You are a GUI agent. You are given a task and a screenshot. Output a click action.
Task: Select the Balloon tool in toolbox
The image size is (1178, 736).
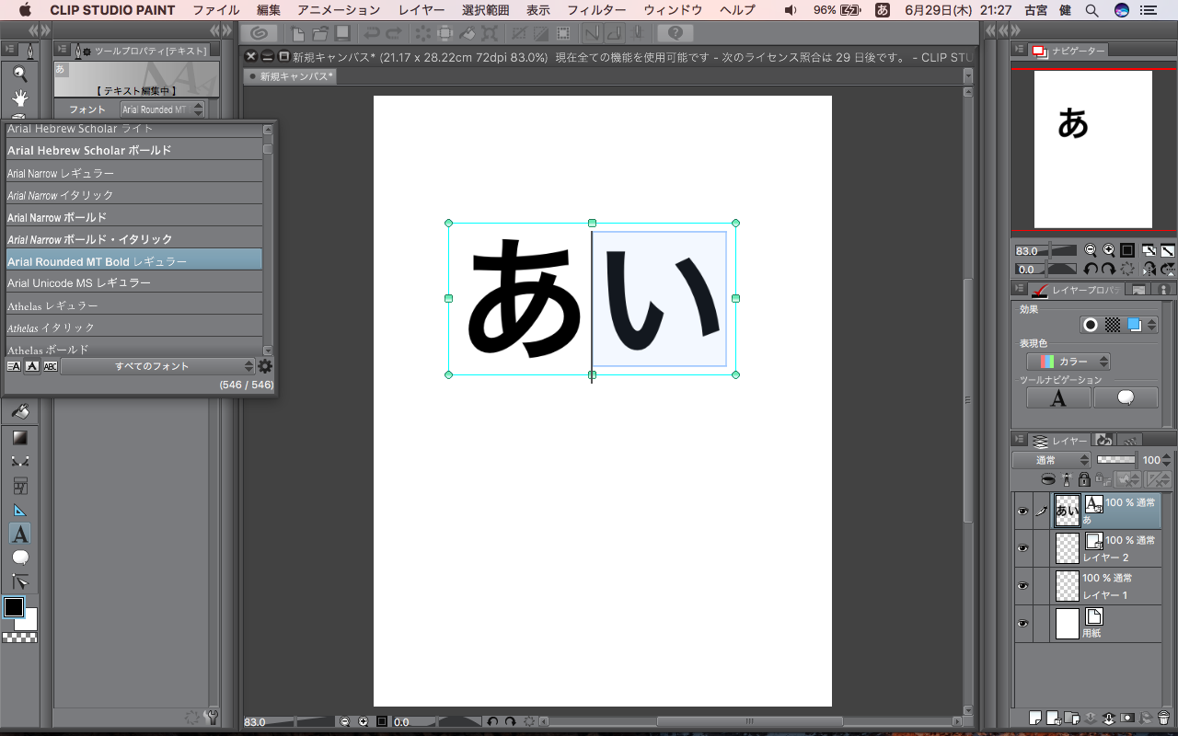tap(19, 558)
